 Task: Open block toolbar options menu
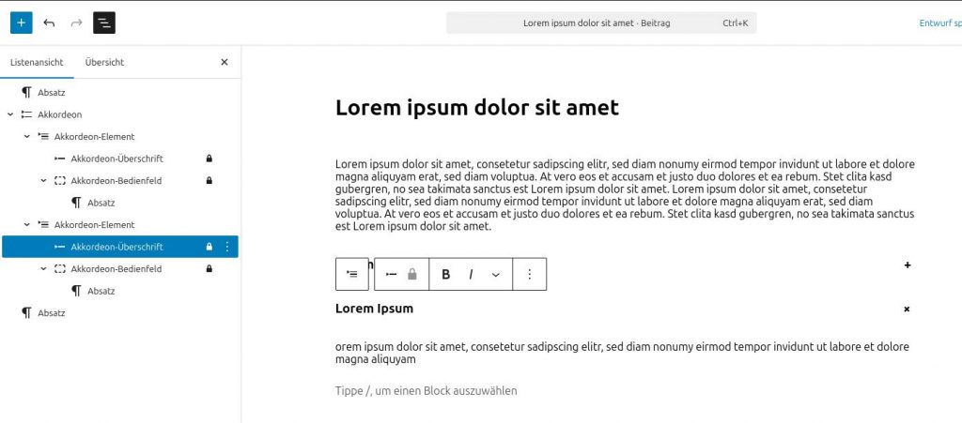(530, 274)
